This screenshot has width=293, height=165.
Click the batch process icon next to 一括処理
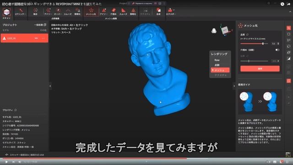(x=45, y=25)
